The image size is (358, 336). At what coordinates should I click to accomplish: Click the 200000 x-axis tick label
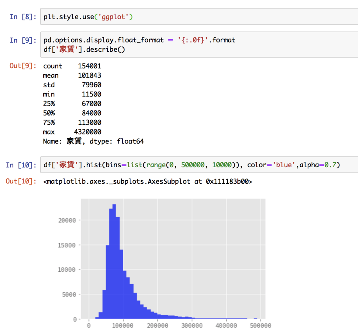click(x=158, y=326)
